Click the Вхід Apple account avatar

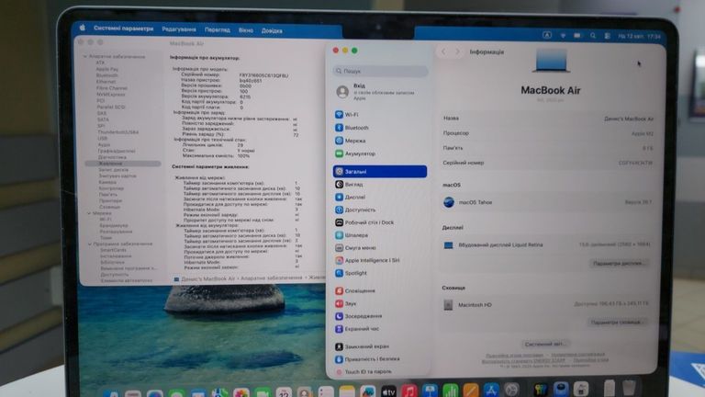pos(342,92)
